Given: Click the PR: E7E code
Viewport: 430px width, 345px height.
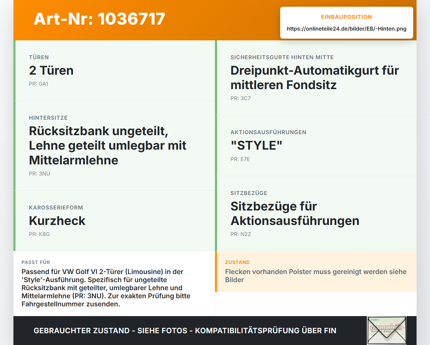Looking at the screenshot, I should click(x=240, y=159).
